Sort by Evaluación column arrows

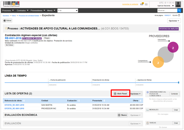coord(79,101)
